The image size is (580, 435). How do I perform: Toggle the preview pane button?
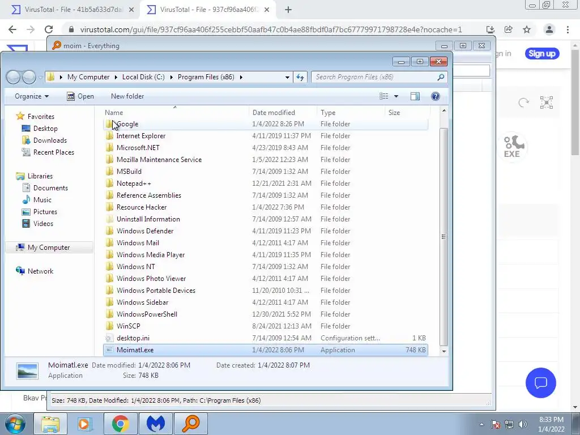pos(415,96)
